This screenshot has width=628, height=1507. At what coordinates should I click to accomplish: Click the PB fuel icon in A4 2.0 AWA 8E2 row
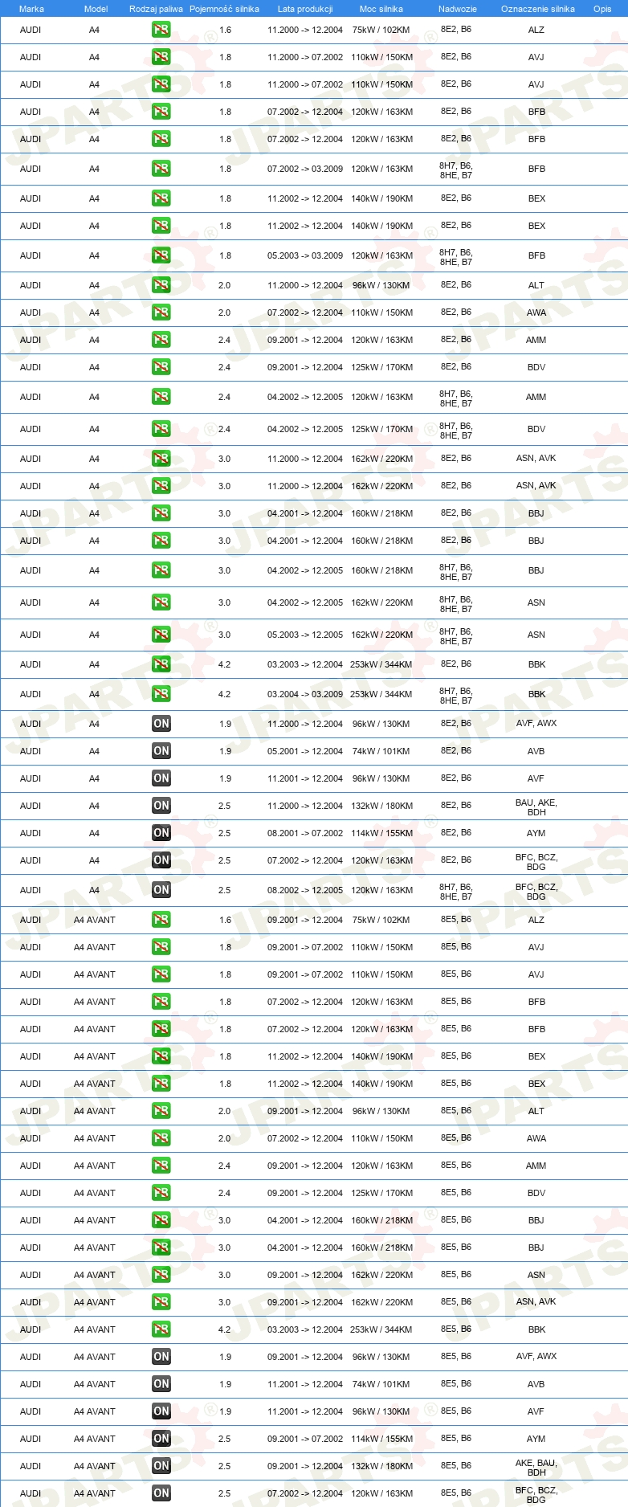click(x=161, y=312)
